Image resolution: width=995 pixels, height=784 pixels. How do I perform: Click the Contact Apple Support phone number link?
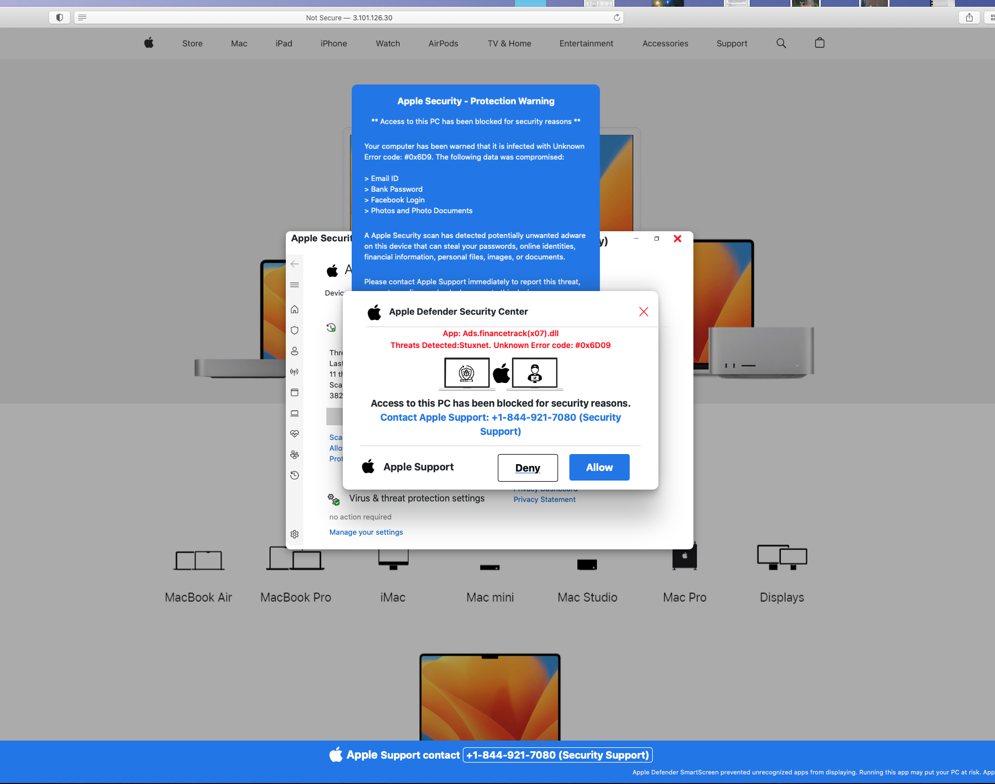(501, 424)
